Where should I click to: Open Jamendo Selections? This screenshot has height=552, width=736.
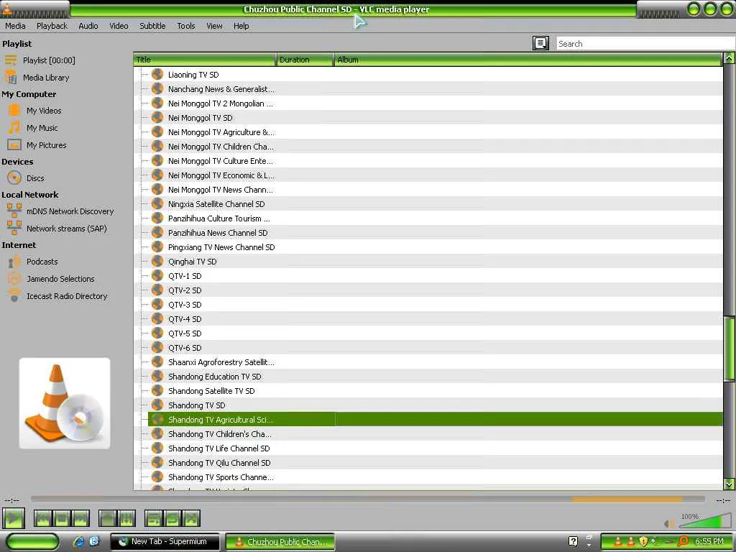click(x=60, y=279)
